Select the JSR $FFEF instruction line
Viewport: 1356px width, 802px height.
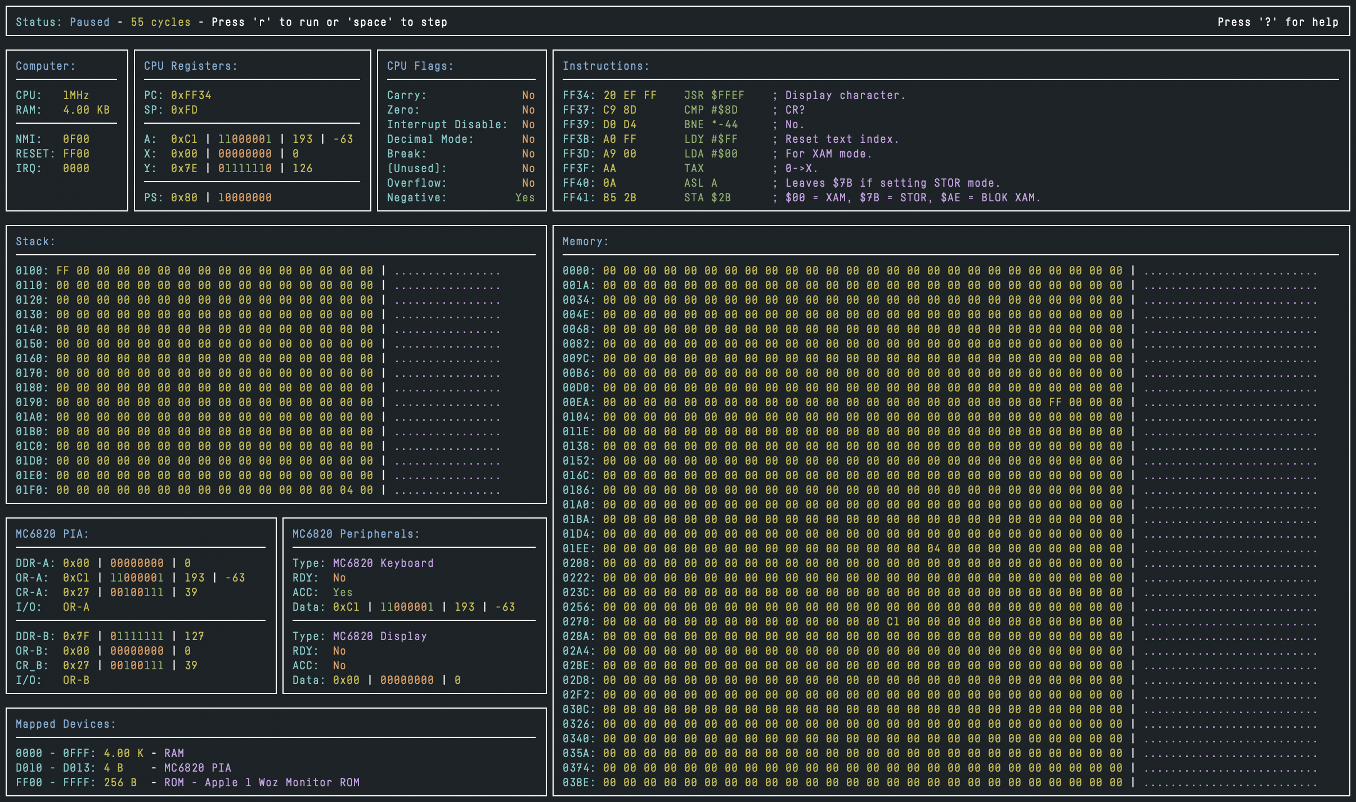[713, 95]
